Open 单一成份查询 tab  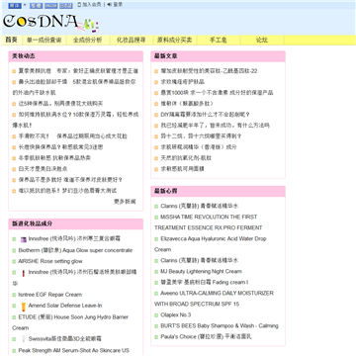(x=44, y=40)
